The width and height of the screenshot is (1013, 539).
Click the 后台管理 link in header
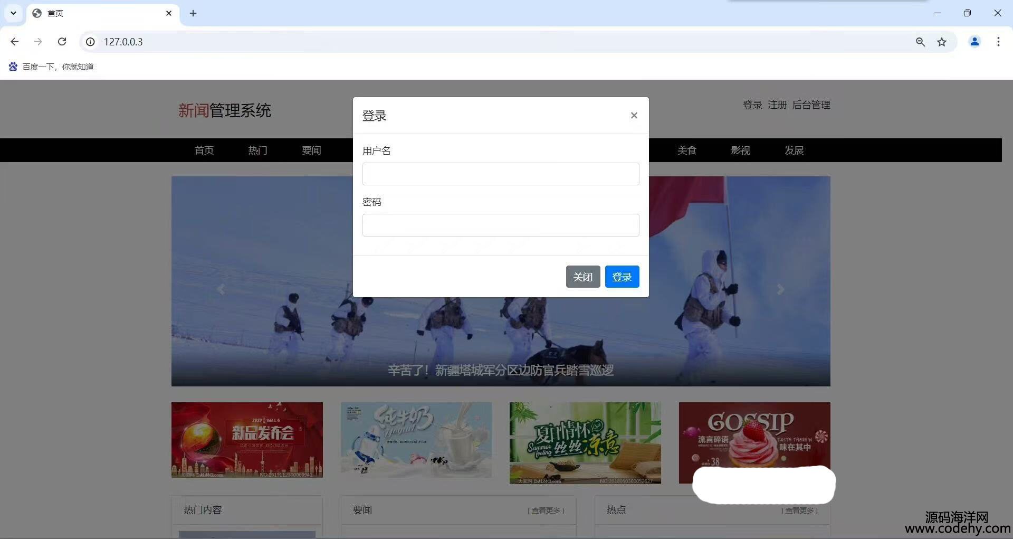811,105
